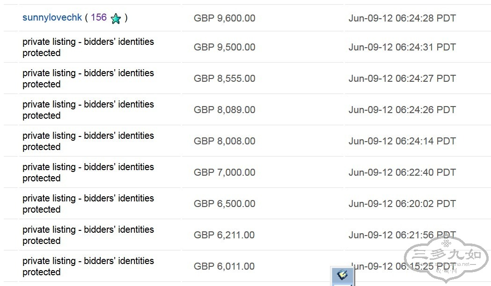Select the bid time 06:20:02 PDT

(402, 204)
